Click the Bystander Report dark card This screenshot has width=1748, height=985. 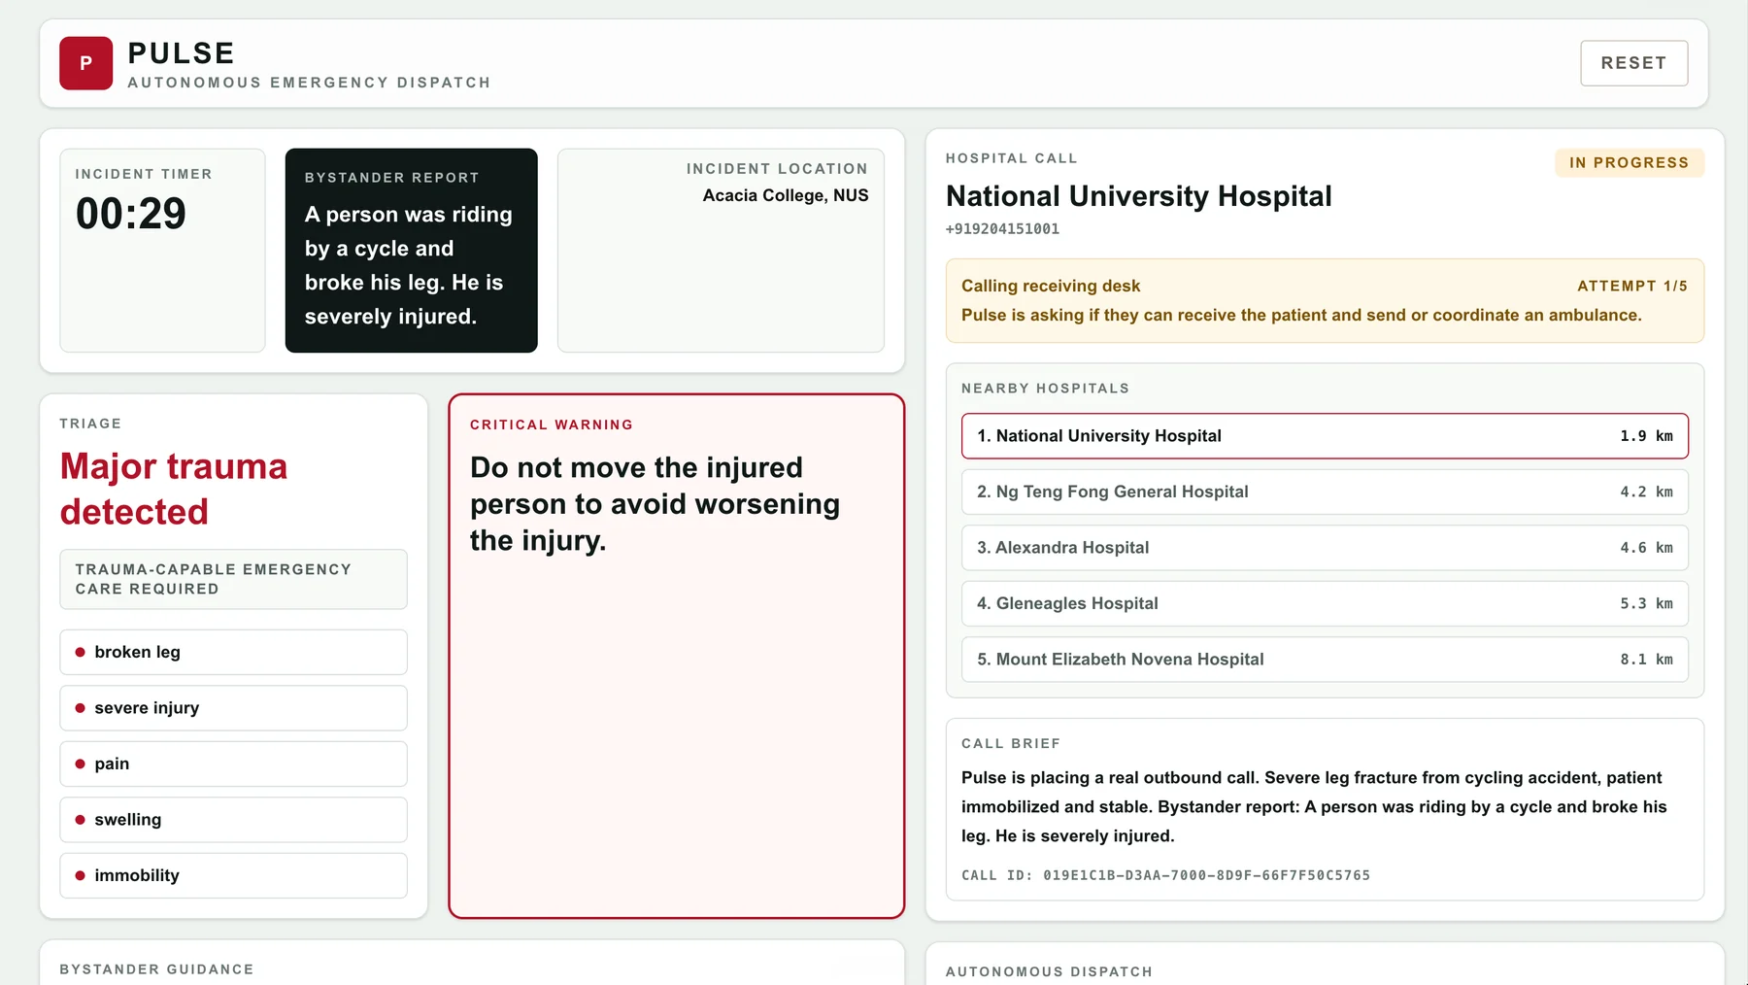click(411, 251)
